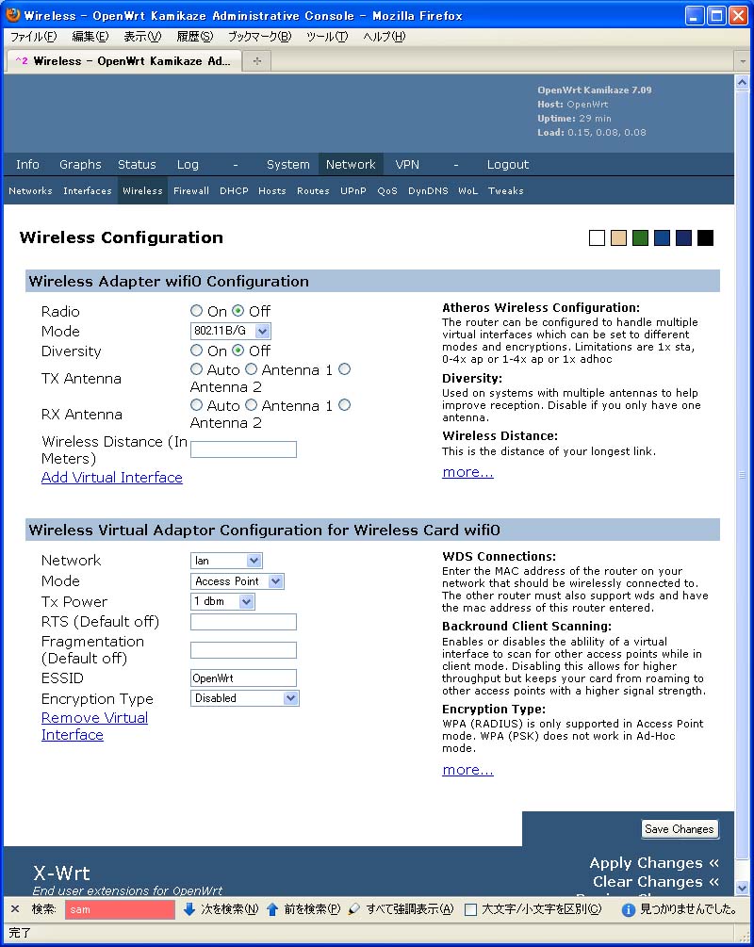Click the Add Virtual Interface link
Image resolution: width=754 pixels, height=947 pixels.
[111, 478]
